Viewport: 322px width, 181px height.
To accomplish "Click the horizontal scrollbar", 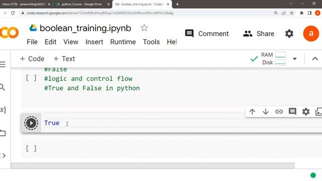I will click(152, 165).
